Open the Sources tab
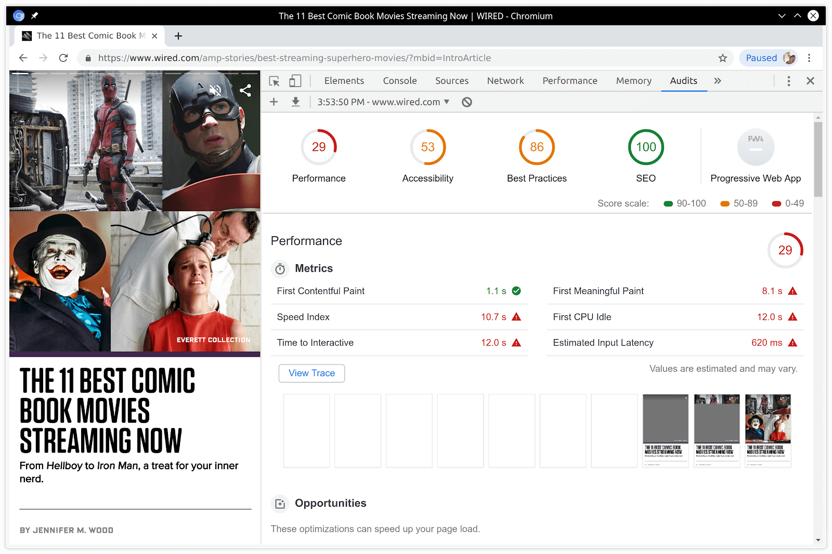Image resolution: width=832 pixels, height=554 pixels. tap(452, 81)
